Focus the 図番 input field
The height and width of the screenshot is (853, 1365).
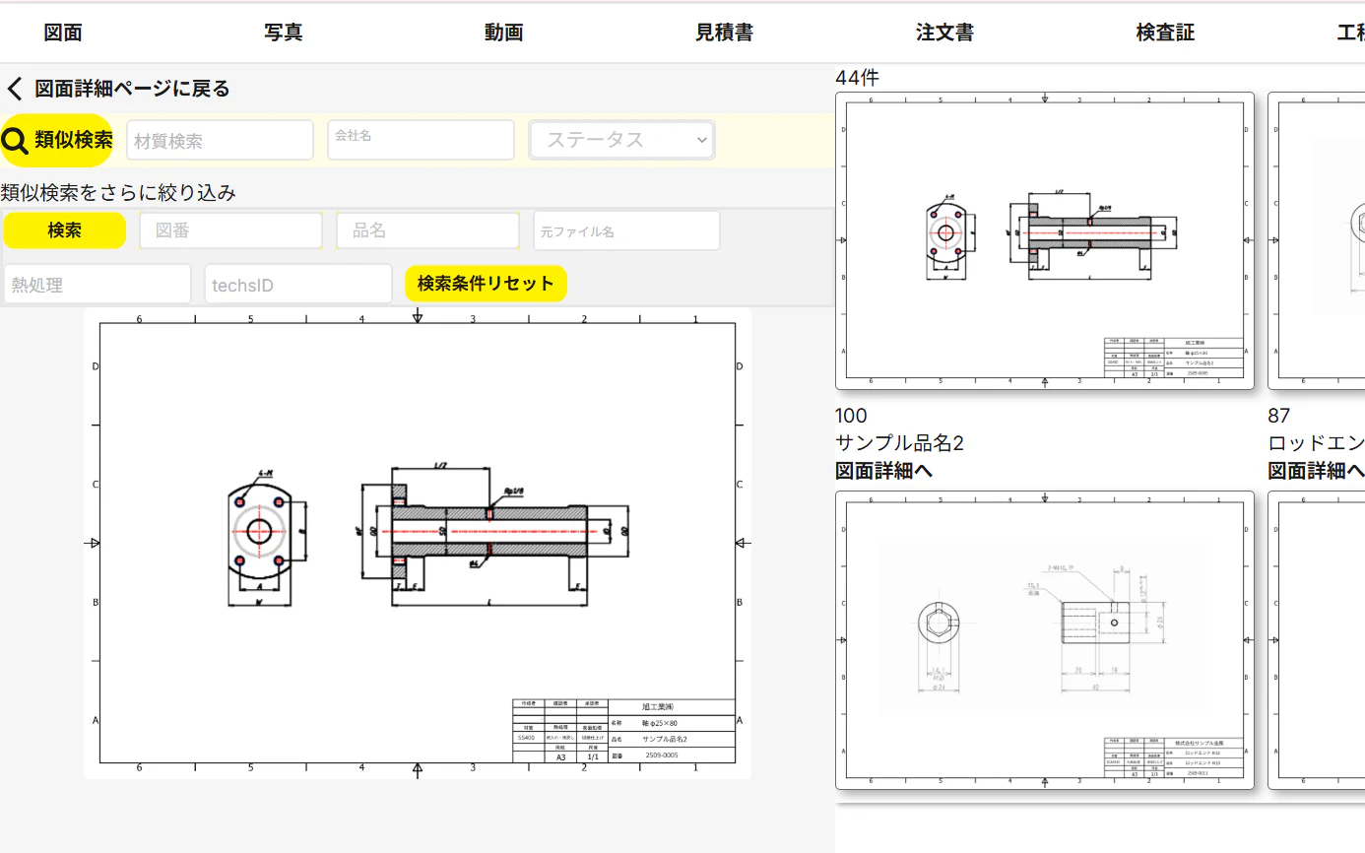click(x=231, y=230)
